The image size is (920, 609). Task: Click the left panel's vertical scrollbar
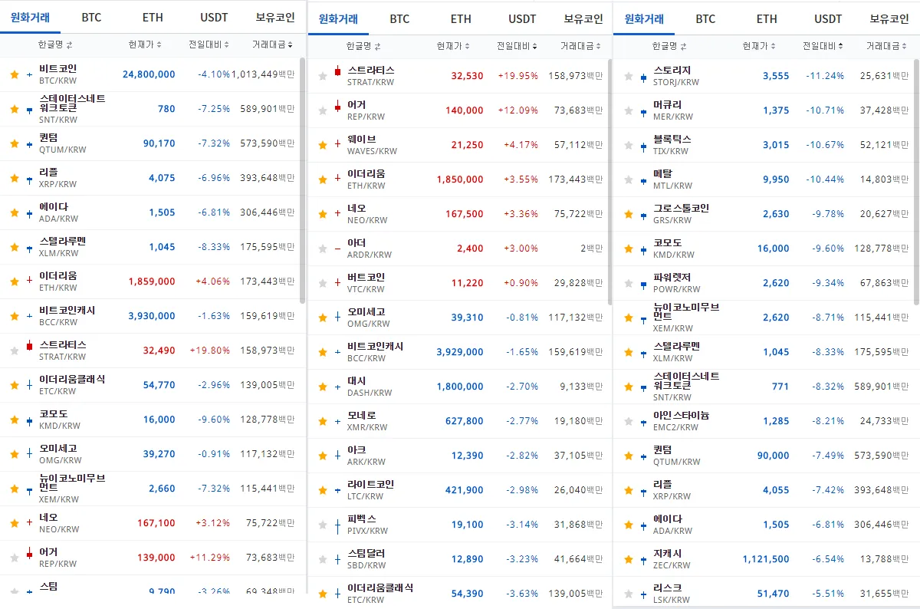click(x=302, y=180)
